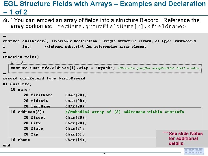
Task: Click the 'i = 3;' statement
Action: click(x=18, y=62)
